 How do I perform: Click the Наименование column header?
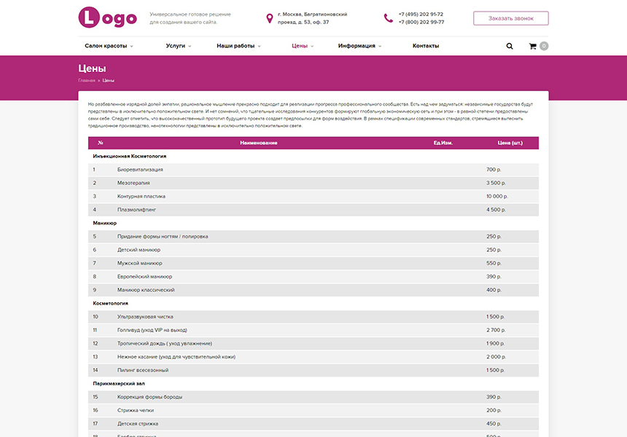coord(259,143)
